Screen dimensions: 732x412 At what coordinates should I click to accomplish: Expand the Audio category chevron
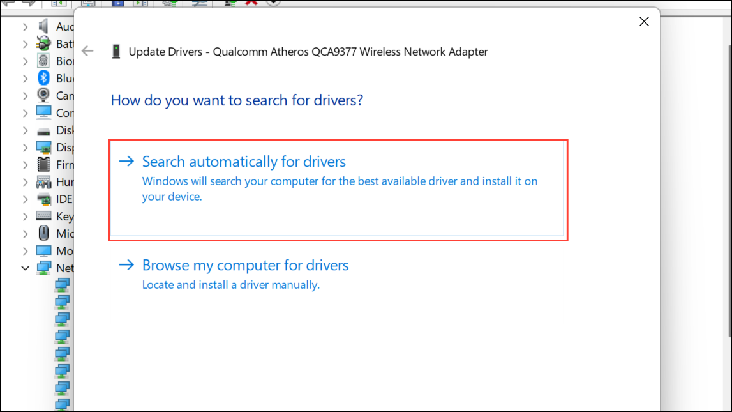pos(26,27)
